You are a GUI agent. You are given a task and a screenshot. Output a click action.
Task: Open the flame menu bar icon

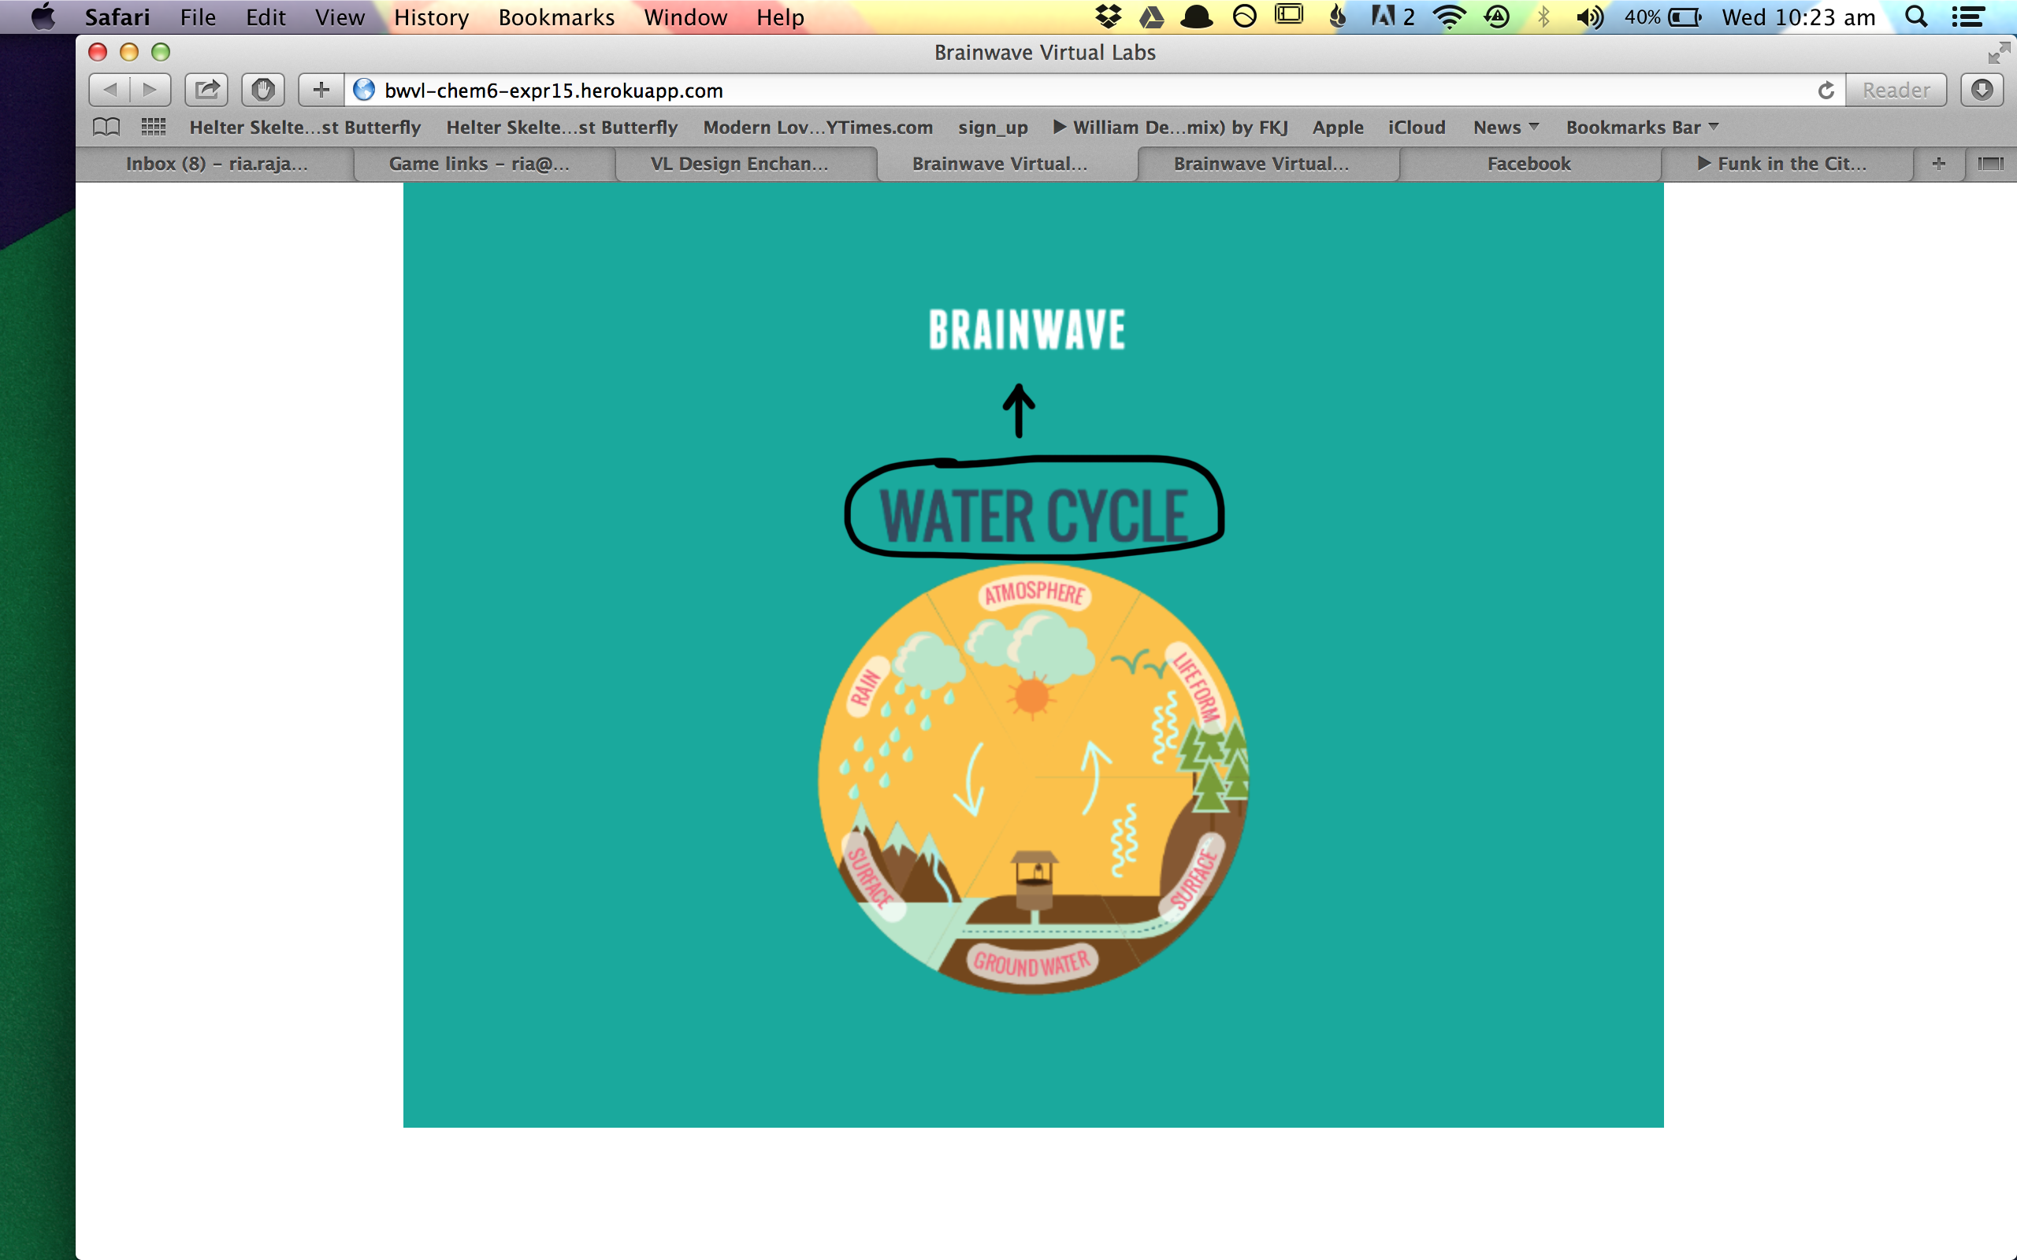pos(1337,17)
